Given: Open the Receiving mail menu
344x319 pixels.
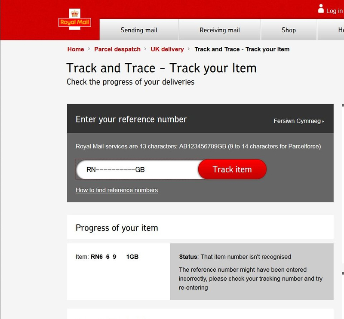Looking at the screenshot, I should pos(220,30).
